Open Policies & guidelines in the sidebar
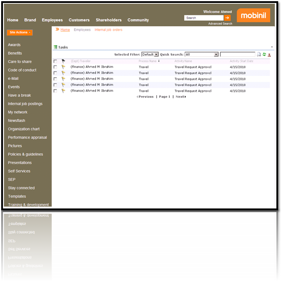282x281 pixels. [25, 154]
